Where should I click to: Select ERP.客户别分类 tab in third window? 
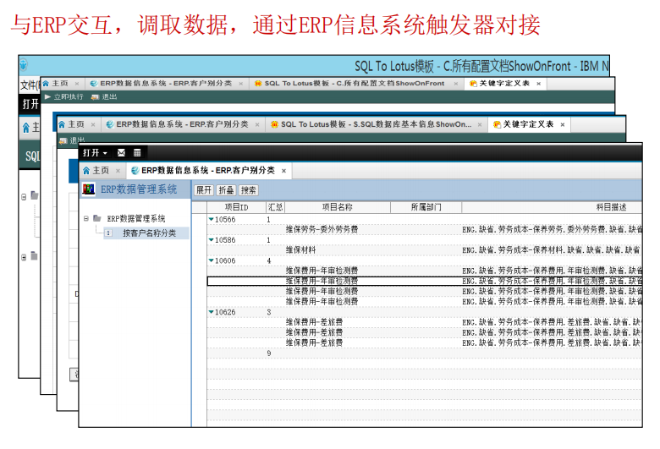(x=182, y=124)
